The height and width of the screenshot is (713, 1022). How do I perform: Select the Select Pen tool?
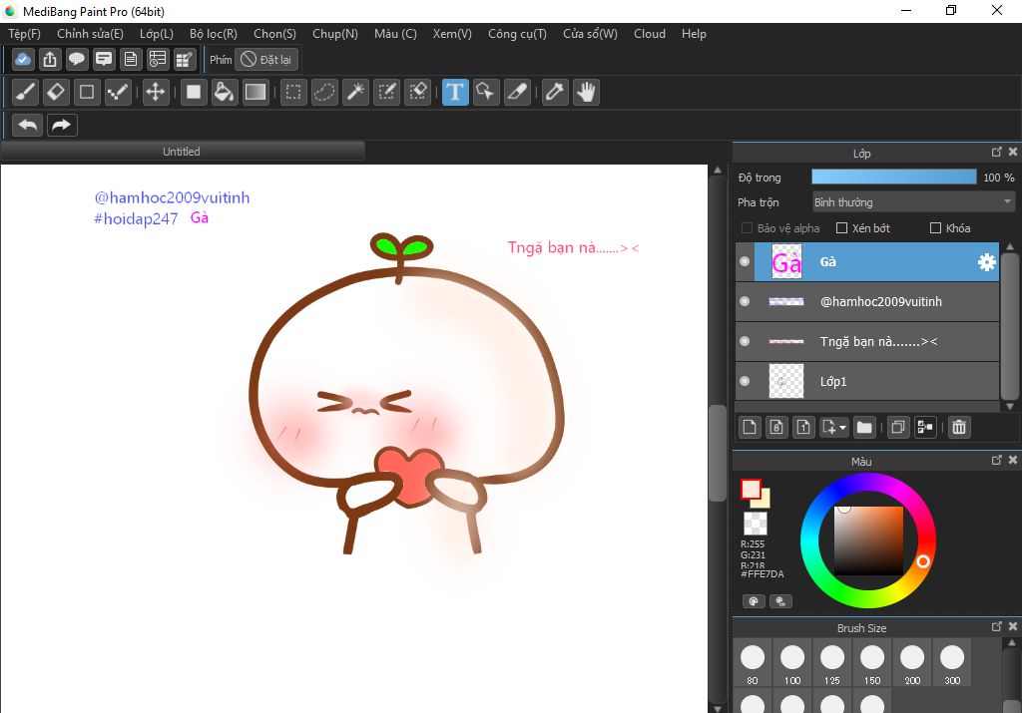point(387,92)
